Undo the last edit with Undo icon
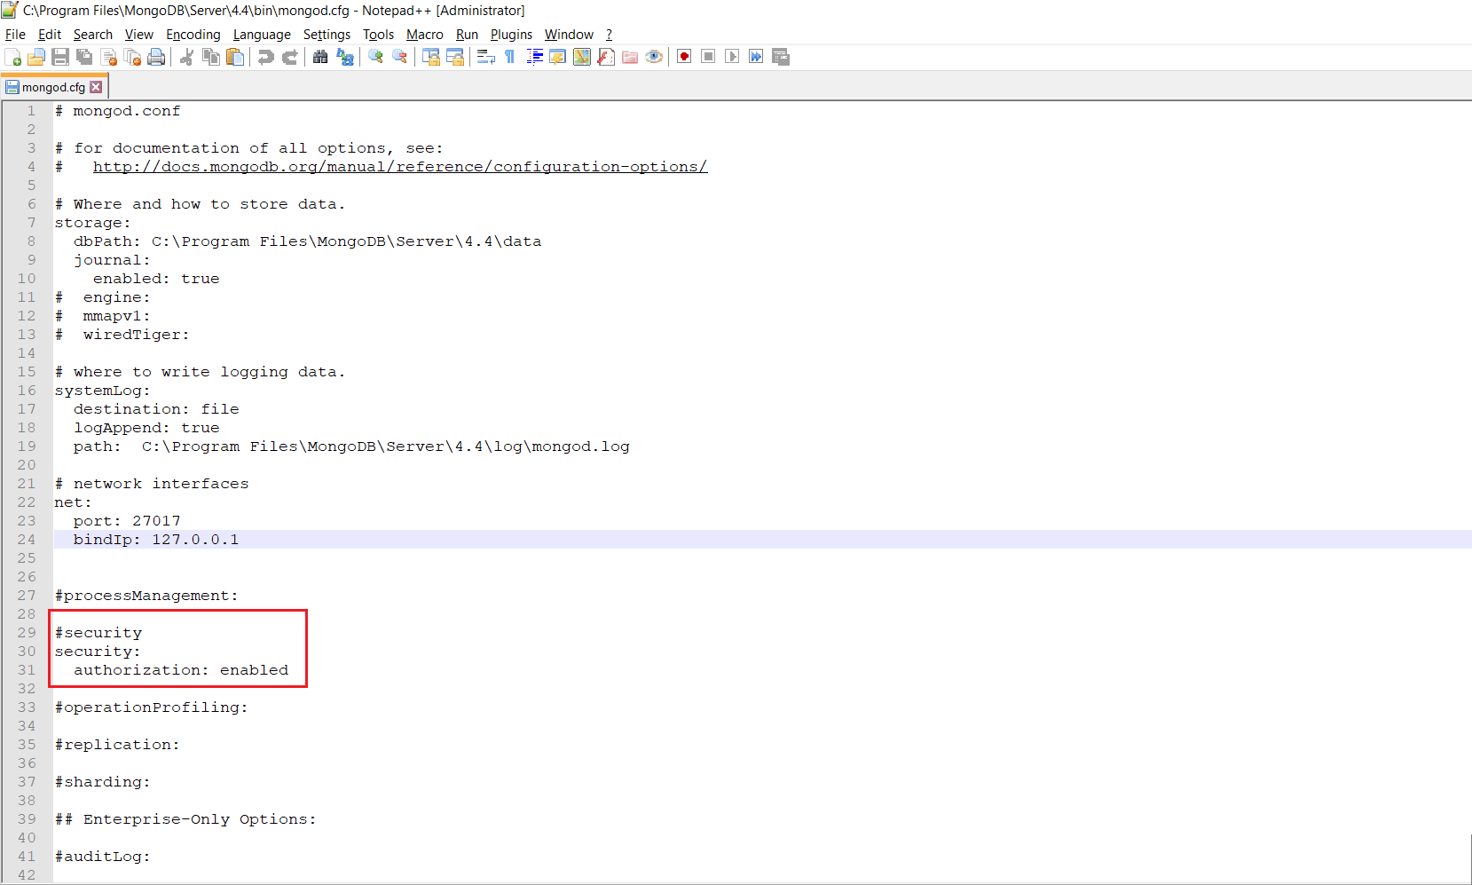 (265, 57)
